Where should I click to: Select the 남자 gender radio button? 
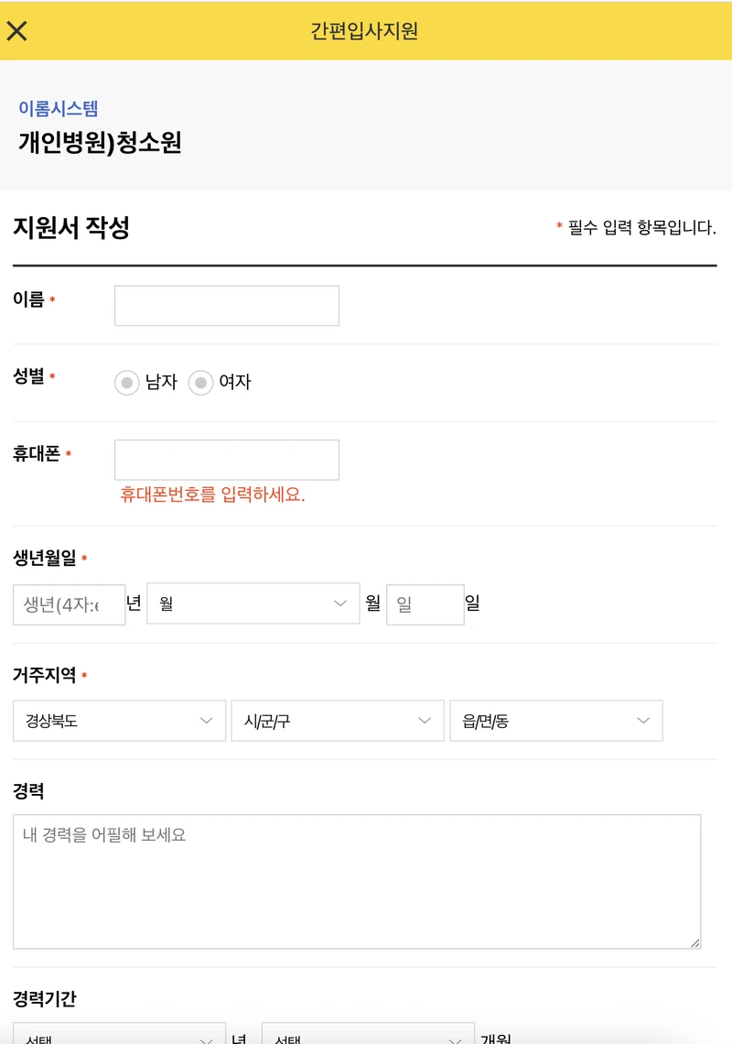(127, 383)
